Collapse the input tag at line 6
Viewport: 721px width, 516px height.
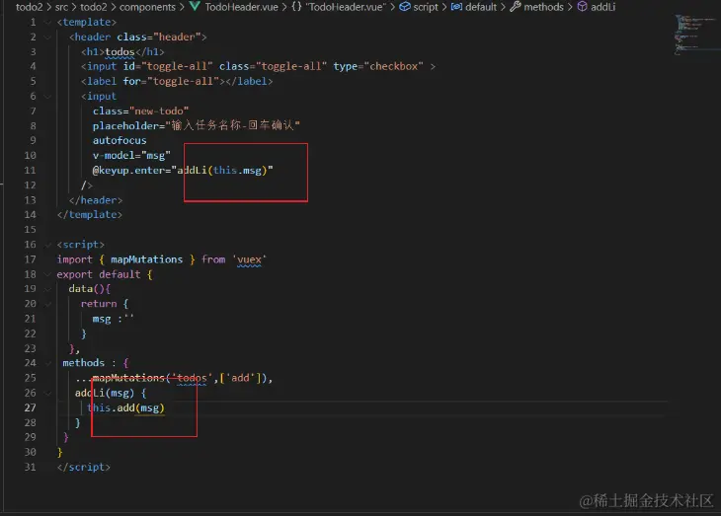47,97
